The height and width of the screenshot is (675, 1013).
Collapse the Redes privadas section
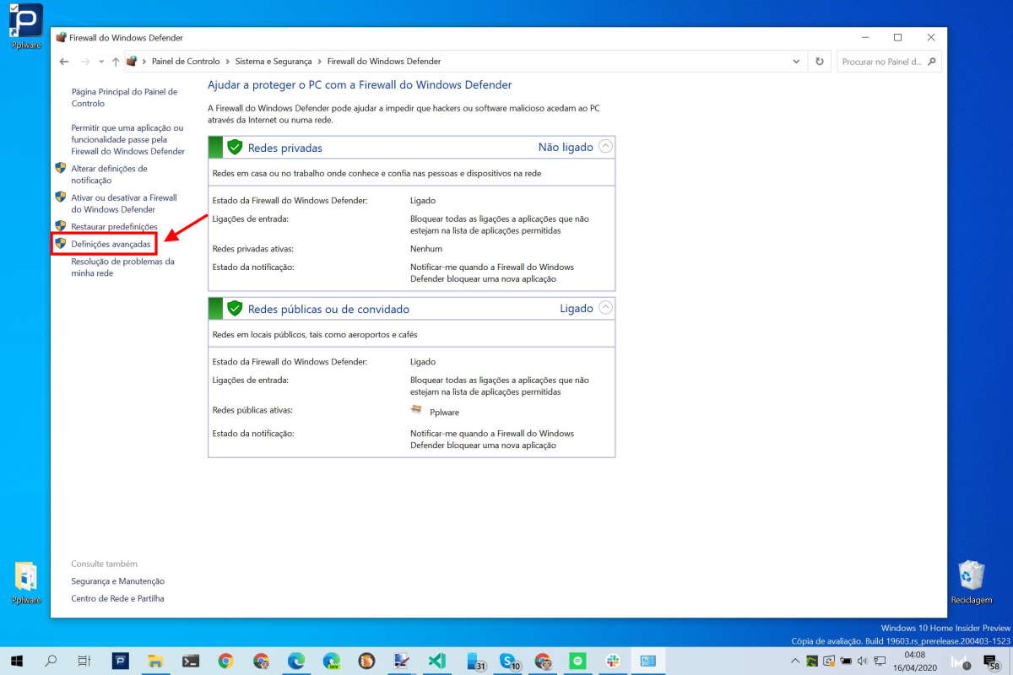(x=604, y=147)
